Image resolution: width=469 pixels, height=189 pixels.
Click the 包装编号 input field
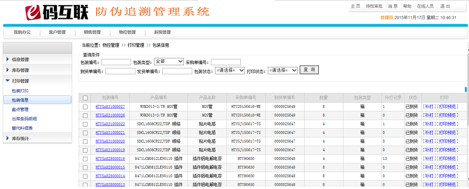pos(116,62)
